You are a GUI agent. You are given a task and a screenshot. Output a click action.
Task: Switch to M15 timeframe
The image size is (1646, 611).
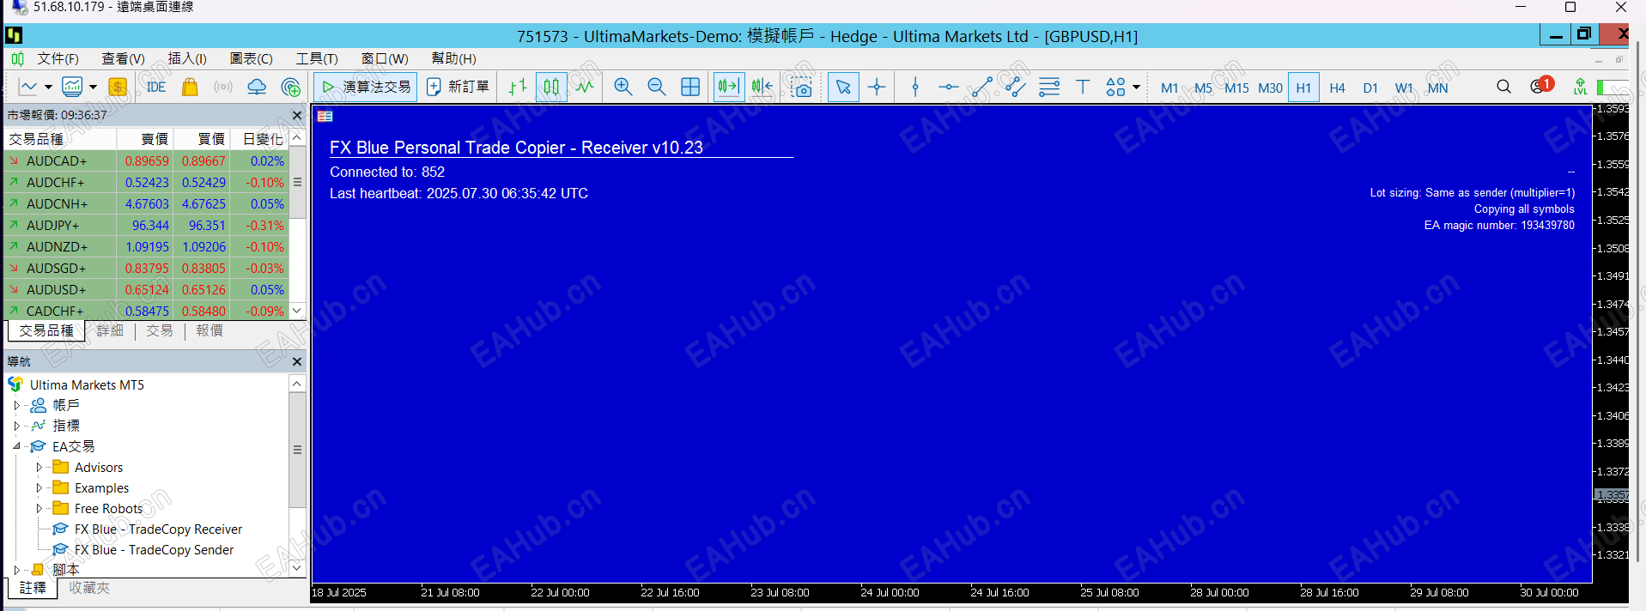(x=1236, y=88)
